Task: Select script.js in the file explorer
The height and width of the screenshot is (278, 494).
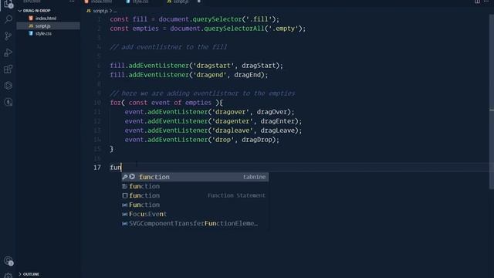Action: pyautogui.click(x=48, y=25)
